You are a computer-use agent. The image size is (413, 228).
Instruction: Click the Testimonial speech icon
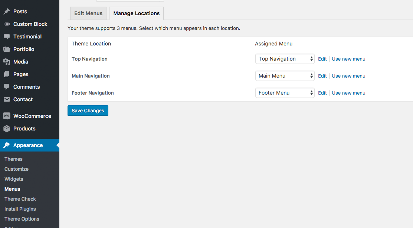tap(7, 37)
